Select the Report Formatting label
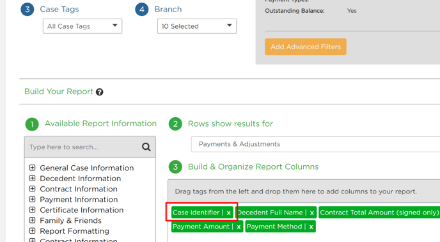 (x=74, y=231)
